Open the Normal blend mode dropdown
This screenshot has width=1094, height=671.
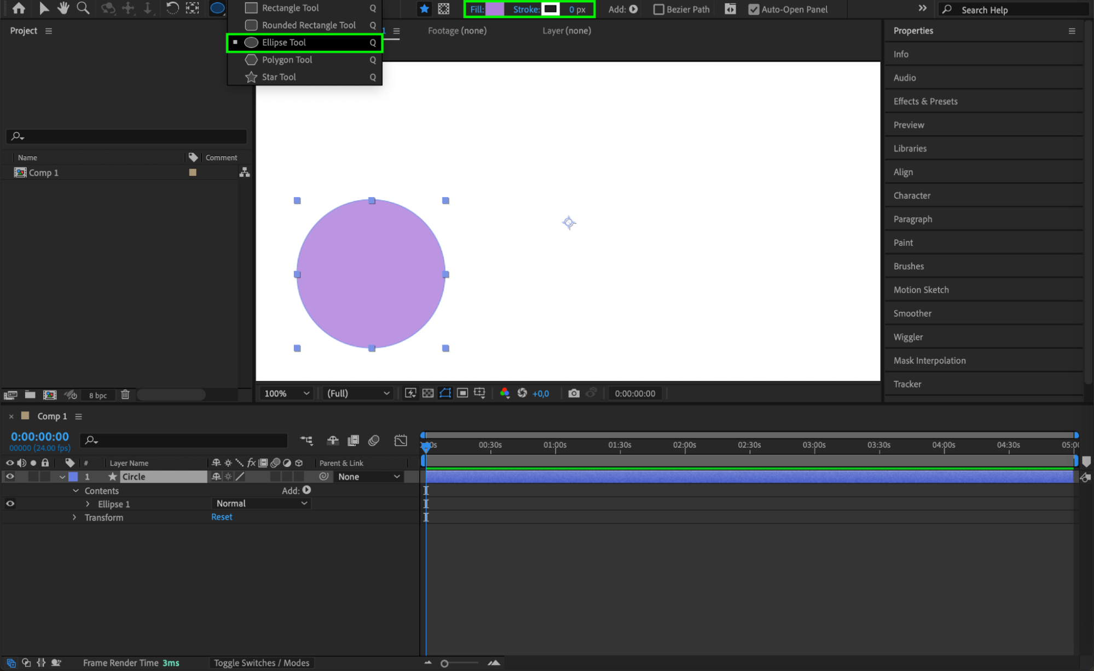tap(261, 504)
